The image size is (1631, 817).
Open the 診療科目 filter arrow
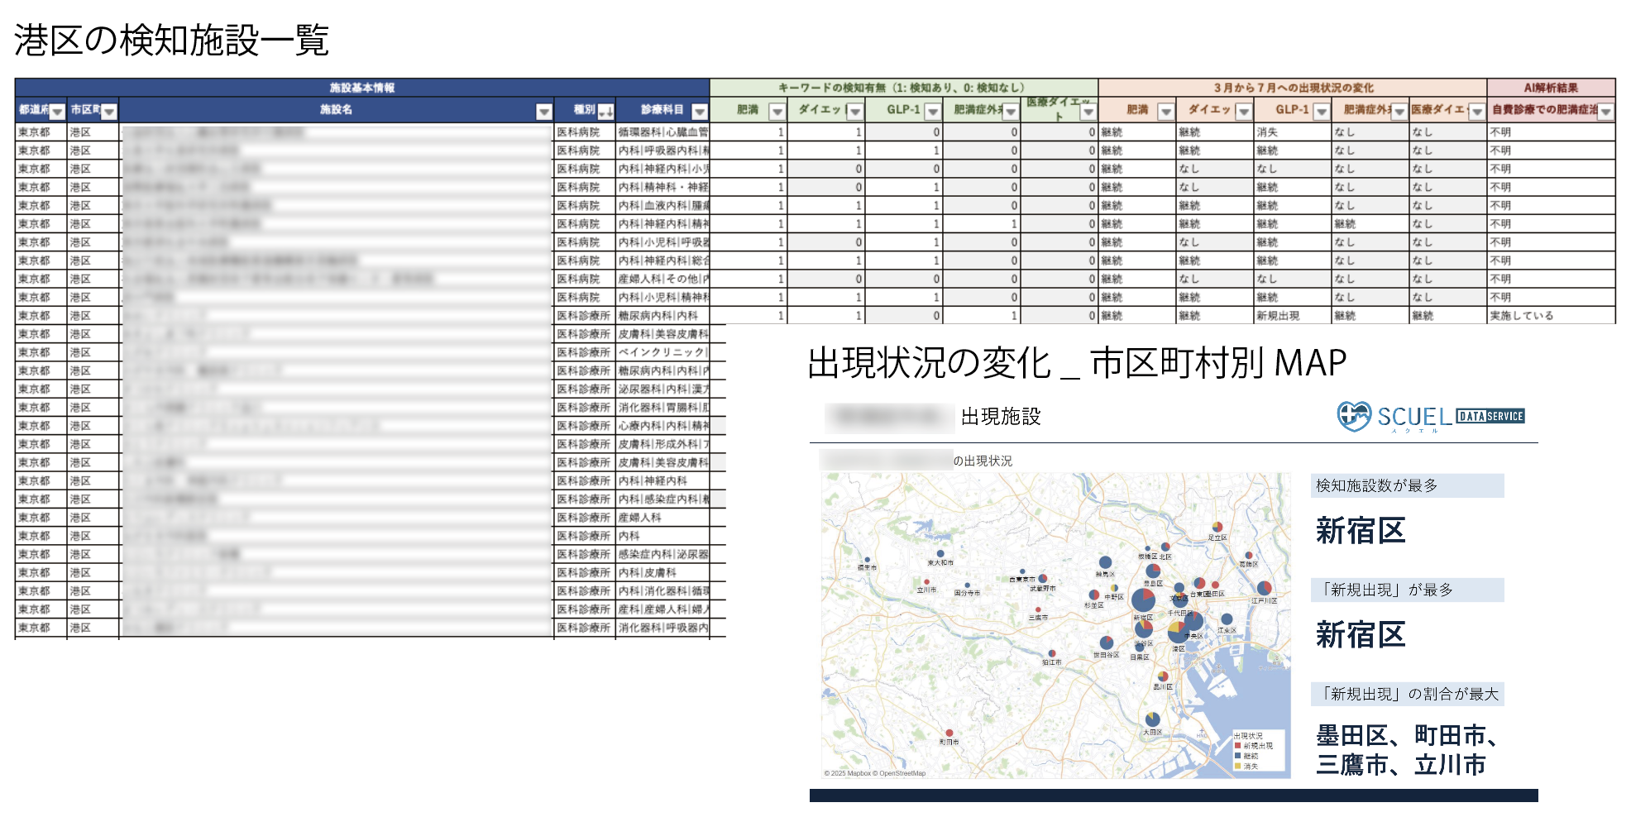(700, 112)
